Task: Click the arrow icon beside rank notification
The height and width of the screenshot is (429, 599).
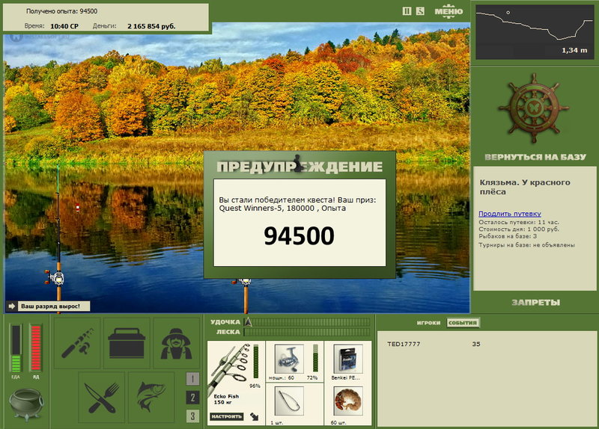Action: tap(11, 306)
